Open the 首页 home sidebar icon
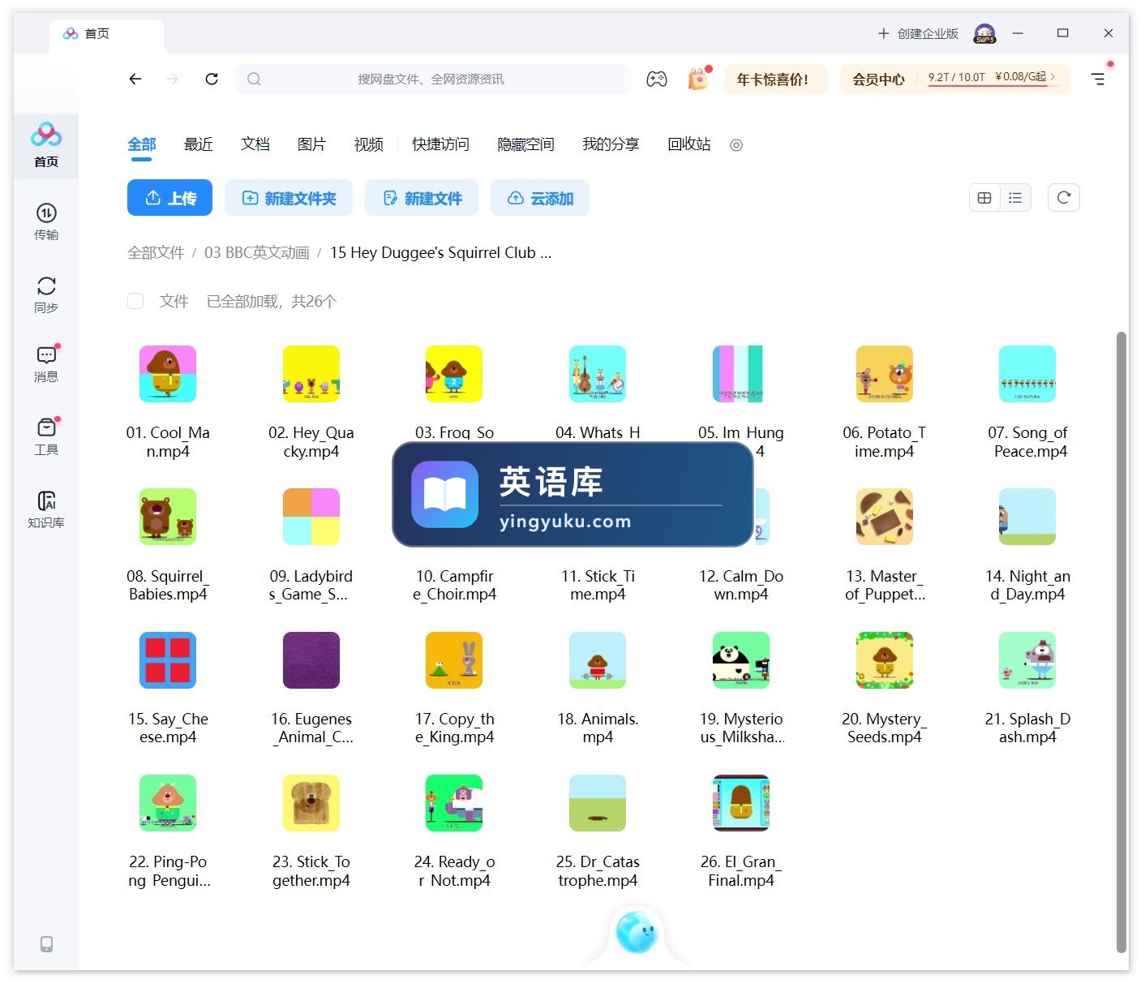Image resolution: width=1145 pixels, height=988 pixels. click(46, 146)
